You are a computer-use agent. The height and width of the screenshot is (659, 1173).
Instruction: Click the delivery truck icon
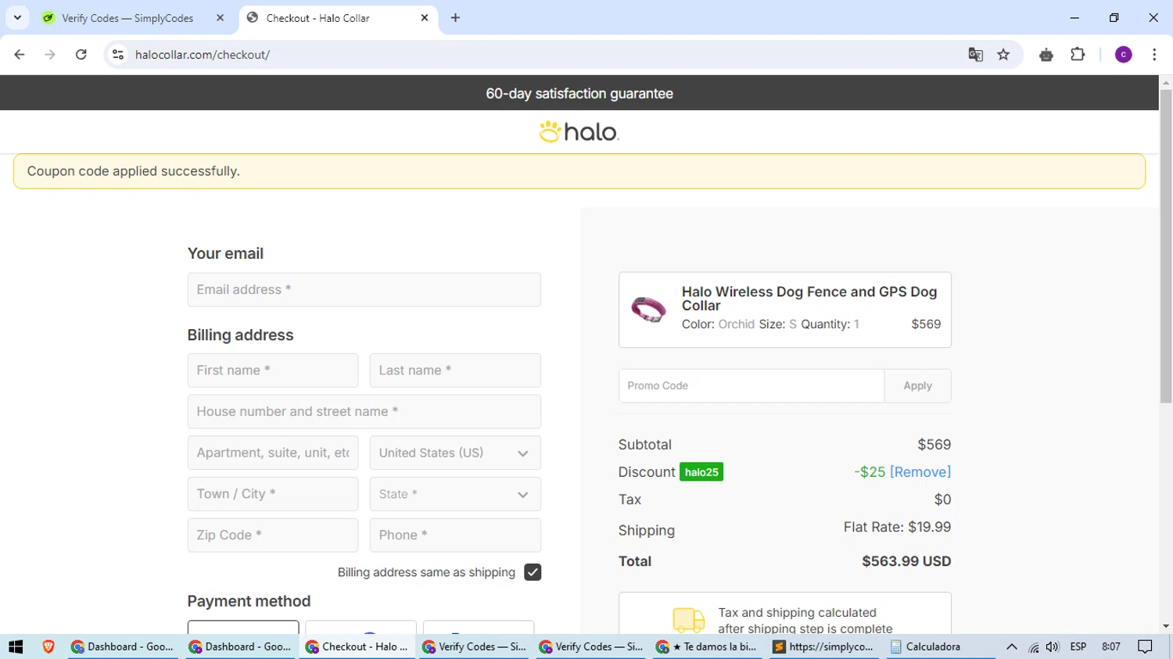[689, 620]
